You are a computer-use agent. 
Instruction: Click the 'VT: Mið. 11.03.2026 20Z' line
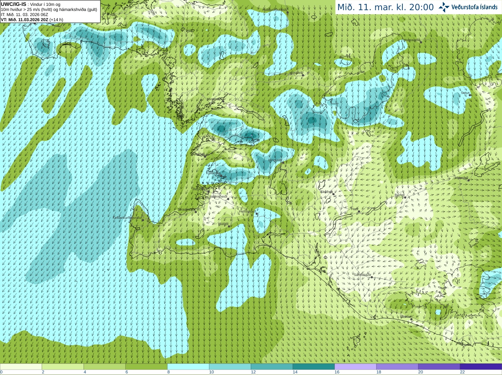pyautogui.click(x=32, y=20)
